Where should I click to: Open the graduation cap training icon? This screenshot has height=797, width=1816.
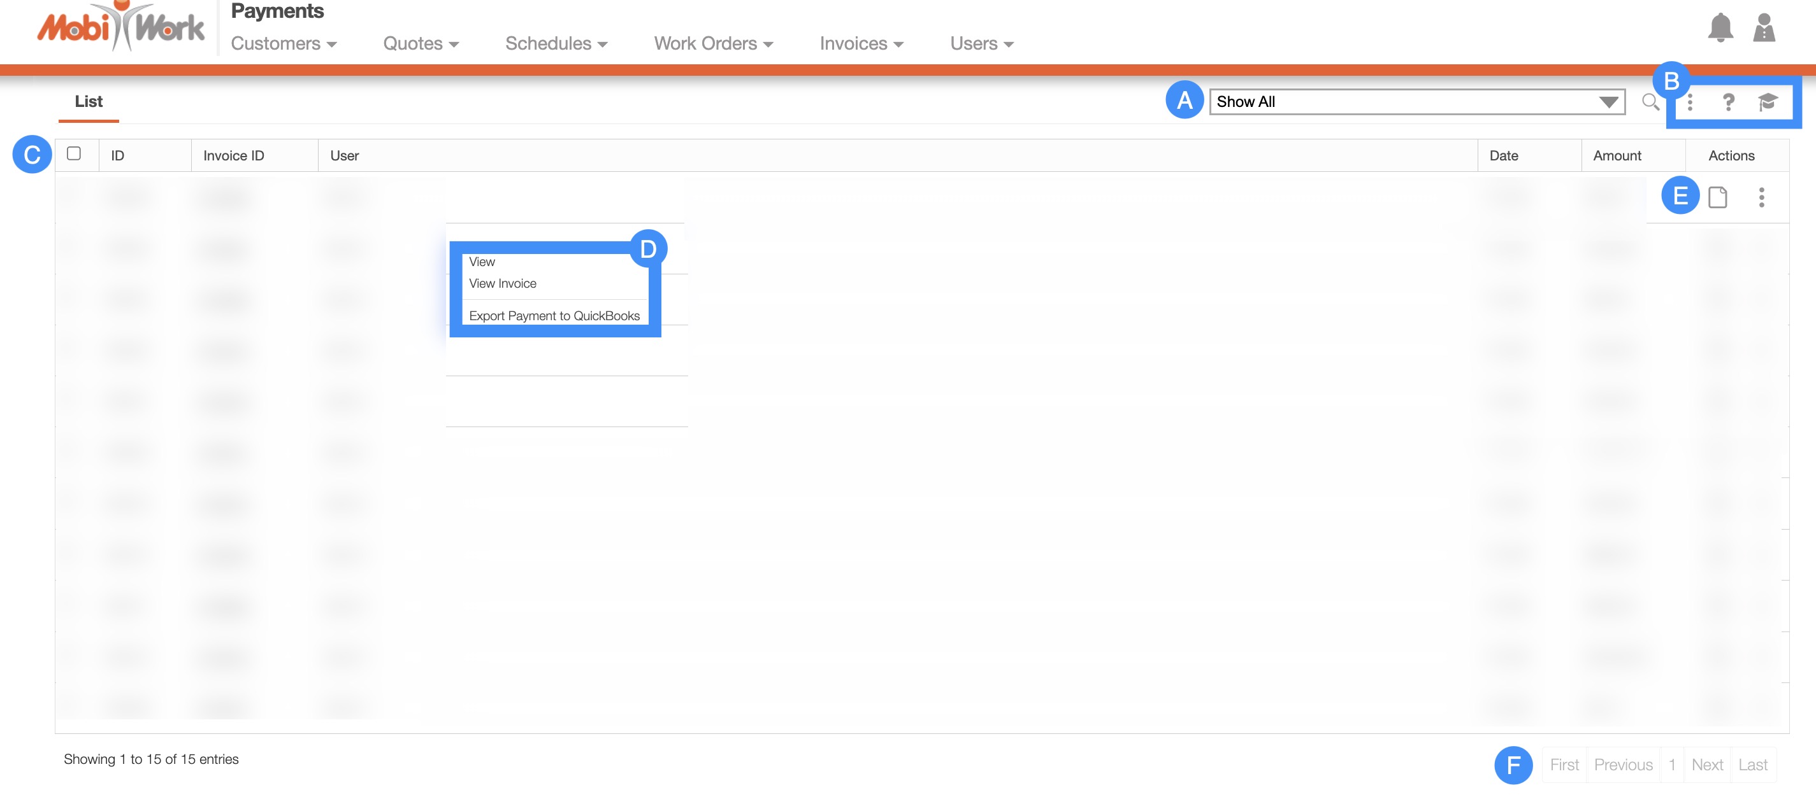tap(1768, 102)
